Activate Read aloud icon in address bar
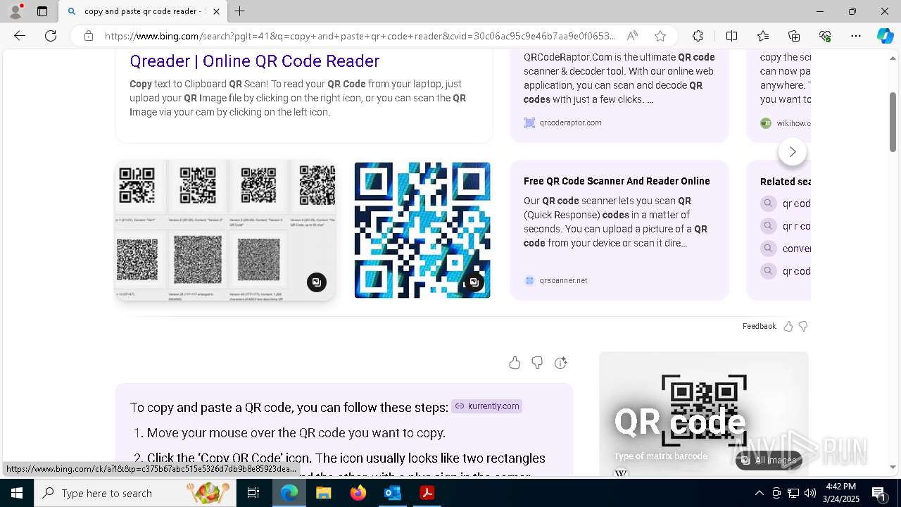Viewport: 901px width, 507px height. point(632,36)
